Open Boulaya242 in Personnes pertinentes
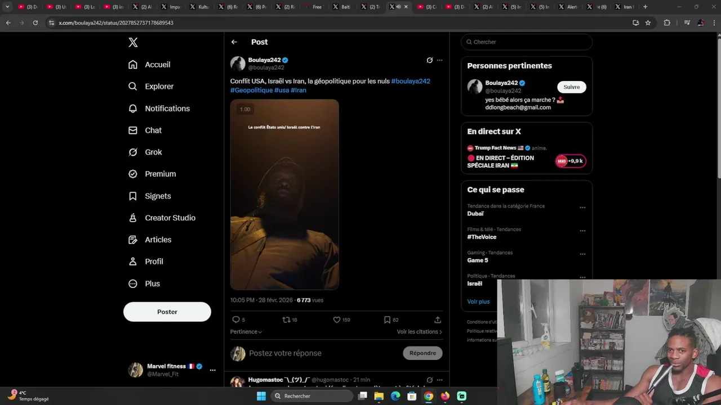Screen dimensions: 721x405 click(x=501, y=83)
